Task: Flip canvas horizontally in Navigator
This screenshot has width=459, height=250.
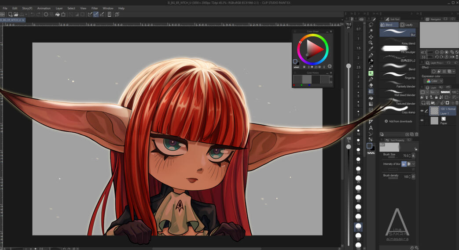Action: click(x=452, y=57)
